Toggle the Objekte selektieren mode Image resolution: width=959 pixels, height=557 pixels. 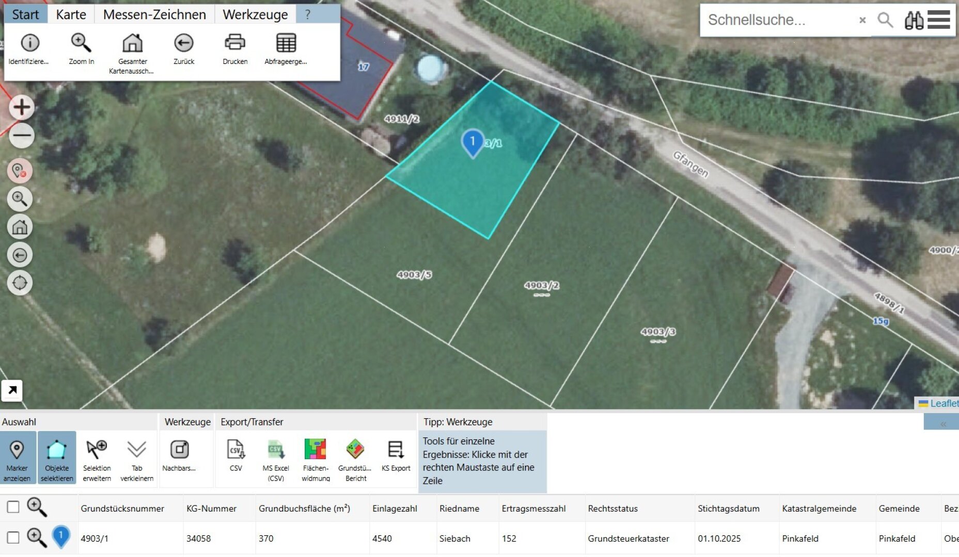tap(57, 457)
